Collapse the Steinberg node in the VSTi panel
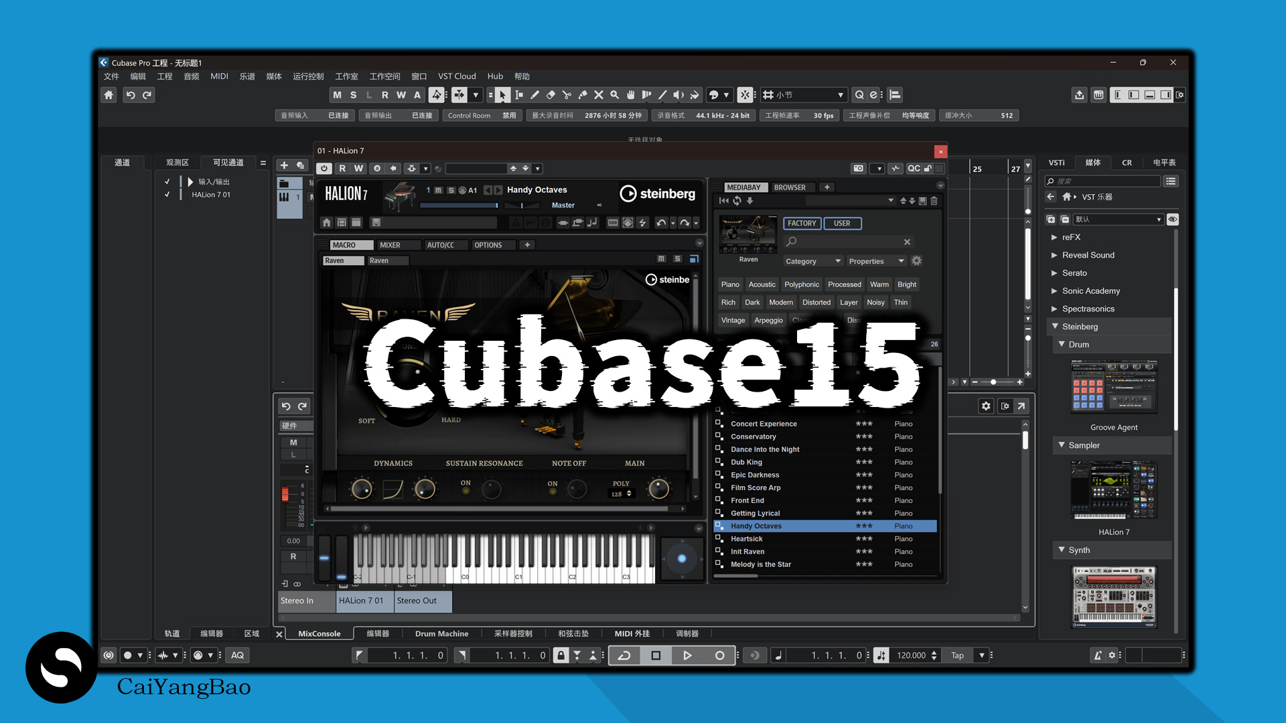This screenshot has width=1286, height=723. click(1055, 326)
